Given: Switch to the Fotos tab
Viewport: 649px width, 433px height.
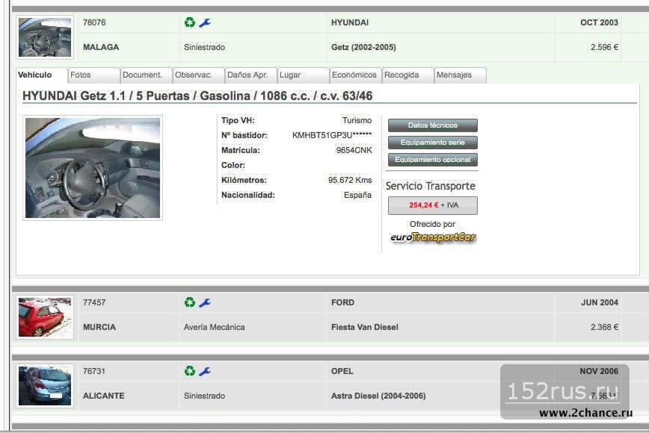Looking at the screenshot, I should tap(94, 75).
